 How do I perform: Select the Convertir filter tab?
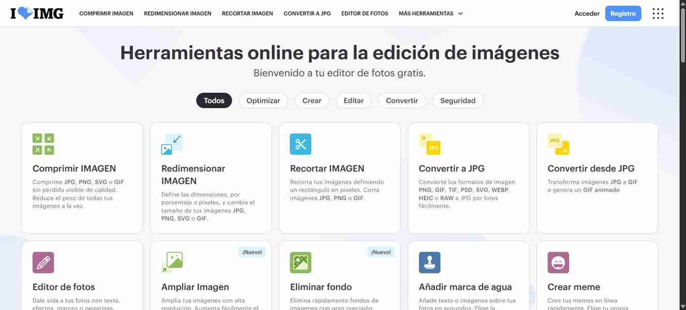(402, 101)
